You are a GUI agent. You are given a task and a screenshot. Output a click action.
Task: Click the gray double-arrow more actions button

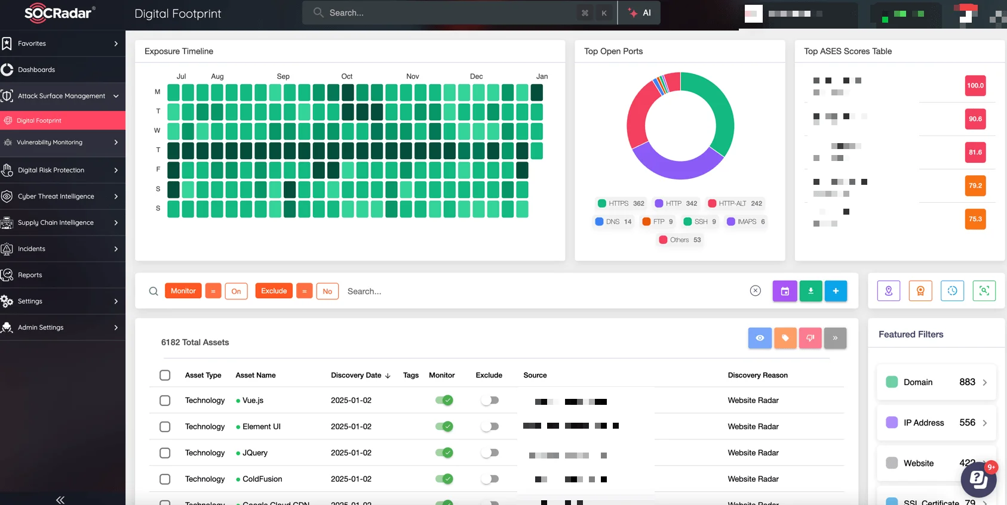(836, 338)
